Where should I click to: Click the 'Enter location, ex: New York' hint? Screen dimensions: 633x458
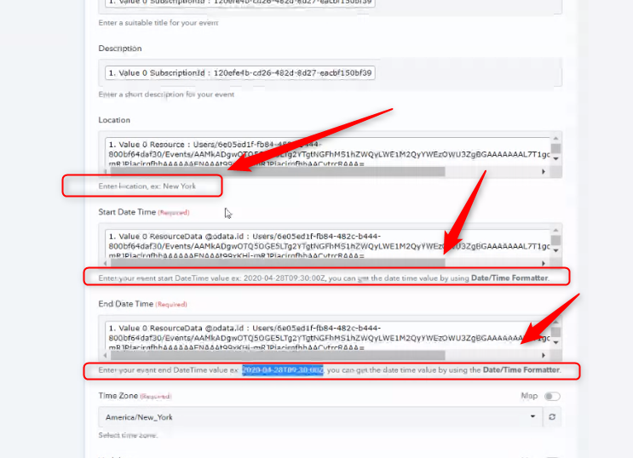(147, 186)
